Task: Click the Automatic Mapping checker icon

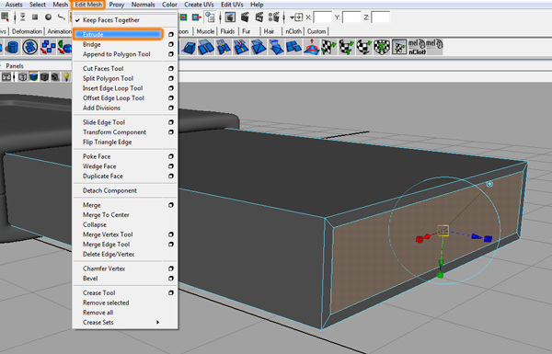Action: coord(382,47)
